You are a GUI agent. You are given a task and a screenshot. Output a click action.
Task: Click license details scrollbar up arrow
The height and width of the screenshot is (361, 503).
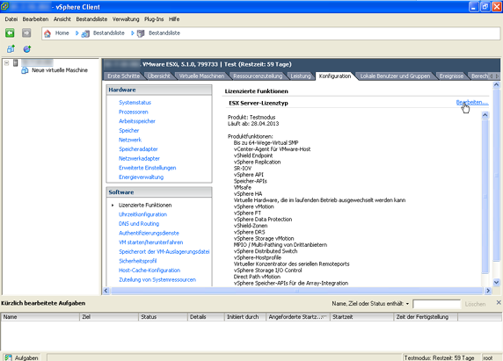[x=485, y=115]
